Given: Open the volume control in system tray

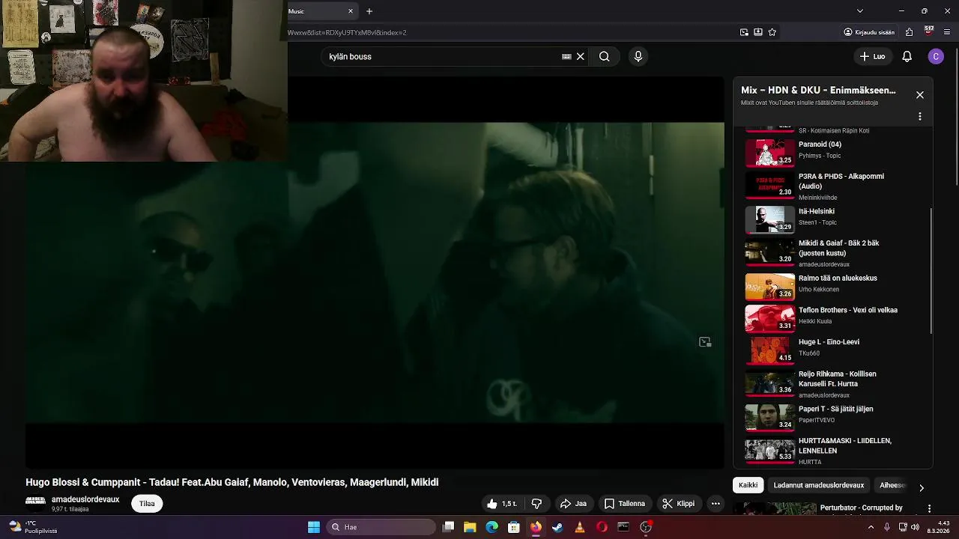Looking at the screenshot, I should 915,527.
